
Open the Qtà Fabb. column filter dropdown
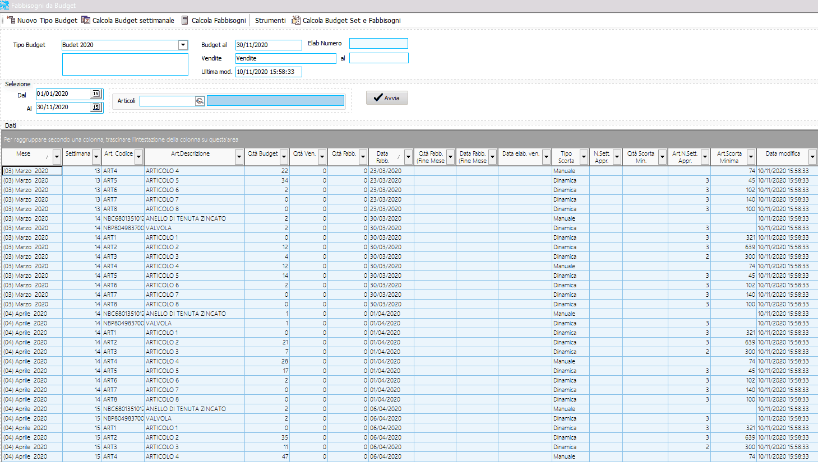coord(363,157)
